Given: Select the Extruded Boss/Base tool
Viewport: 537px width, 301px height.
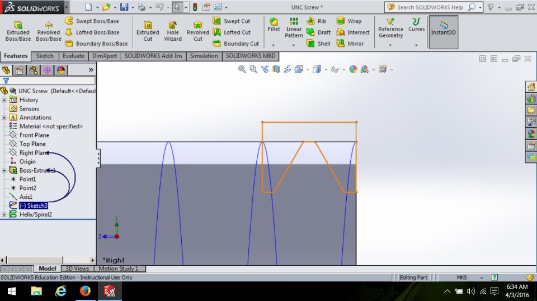Looking at the screenshot, I should click(18, 31).
